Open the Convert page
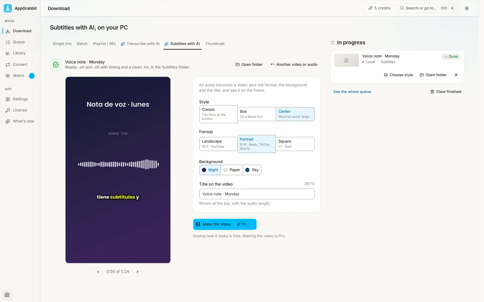This screenshot has height=302, width=484. click(x=20, y=64)
